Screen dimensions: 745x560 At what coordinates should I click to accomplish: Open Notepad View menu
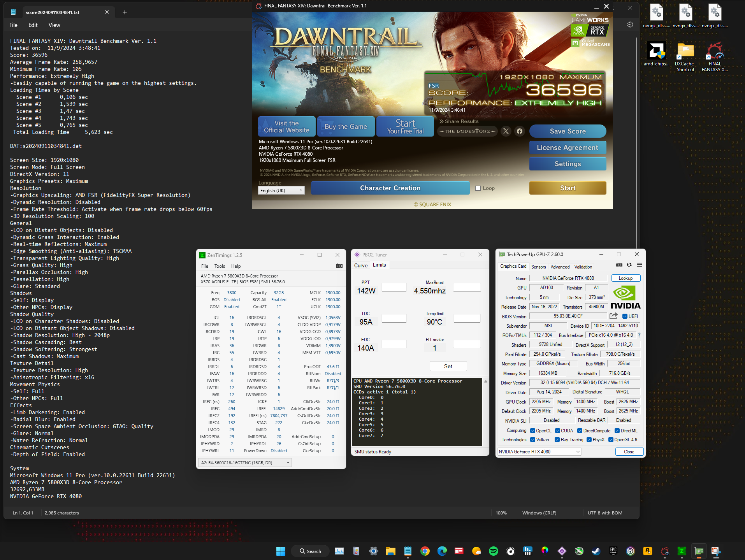pyautogui.click(x=54, y=25)
